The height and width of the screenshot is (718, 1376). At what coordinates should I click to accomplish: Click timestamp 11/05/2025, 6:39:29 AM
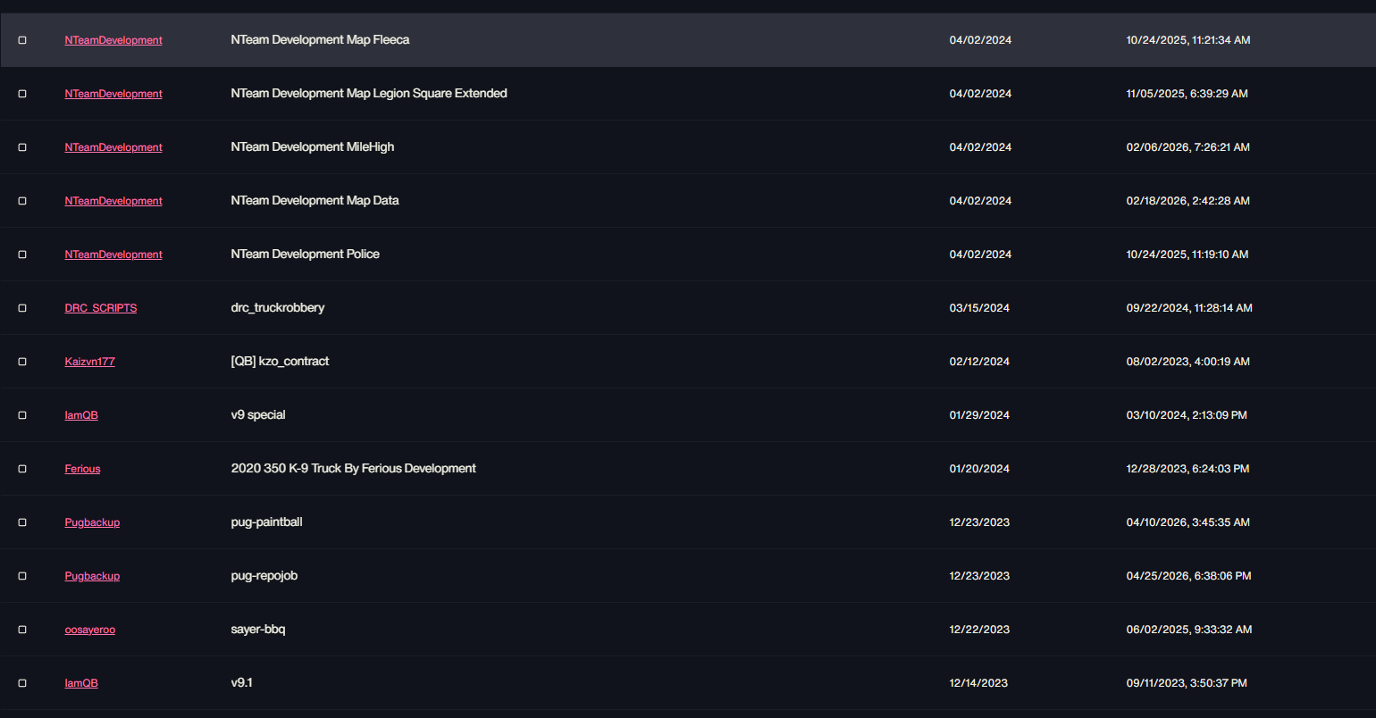(x=1187, y=94)
